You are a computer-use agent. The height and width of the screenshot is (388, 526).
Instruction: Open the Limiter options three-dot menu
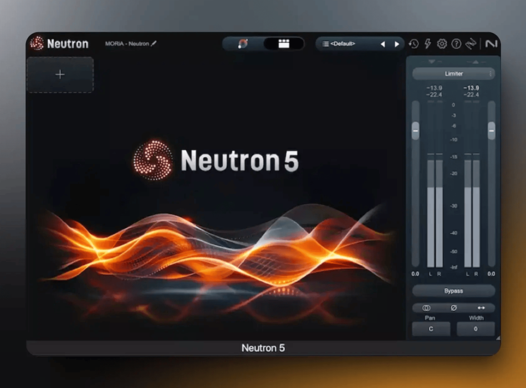[x=491, y=74]
